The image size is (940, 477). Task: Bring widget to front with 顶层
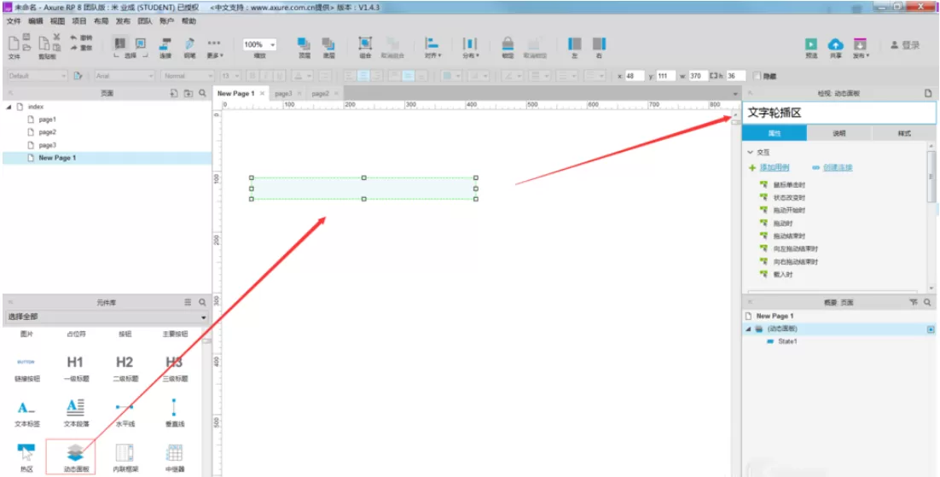point(304,48)
